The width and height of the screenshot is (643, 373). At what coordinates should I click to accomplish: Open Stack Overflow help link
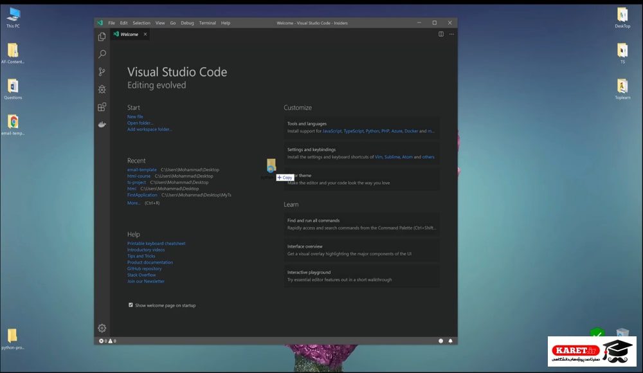[141, 275]
